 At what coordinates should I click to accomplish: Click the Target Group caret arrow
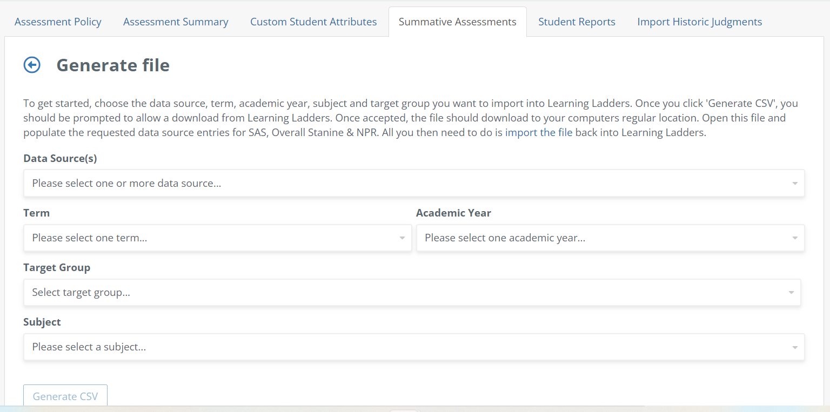(791, 293)
